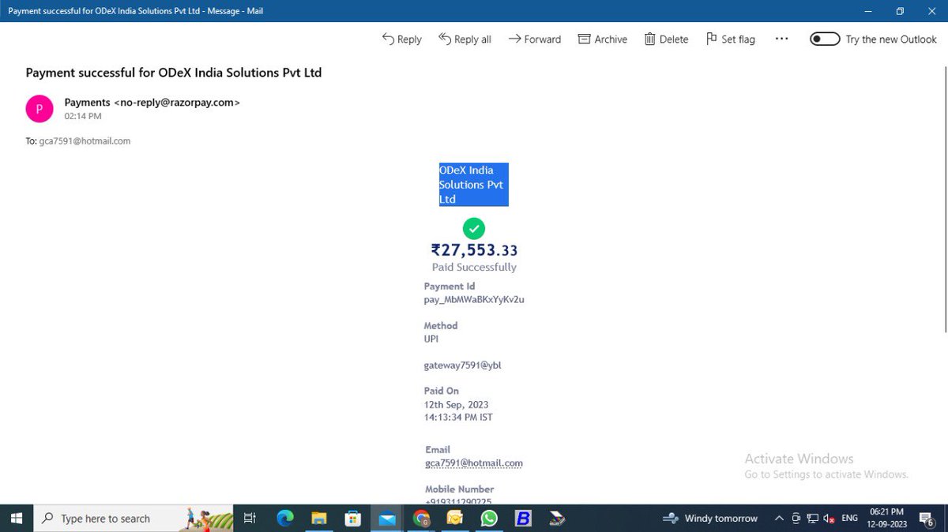Select payment ID pay_MbMWaBKxYyKv2u

(474, 300)
